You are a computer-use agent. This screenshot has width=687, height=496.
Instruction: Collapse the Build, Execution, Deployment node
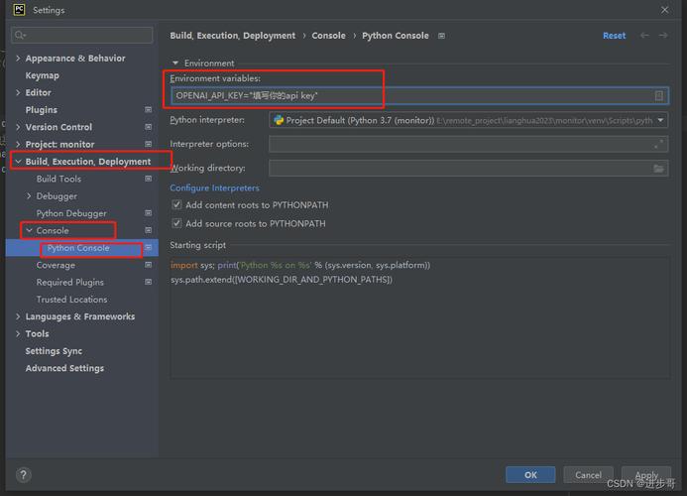(x=17, y=162)
